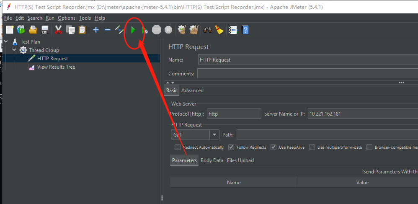Click the Paste clipboard icon
Image resolution: width=418 pixels, height=204 pixels.
(82, 30)
